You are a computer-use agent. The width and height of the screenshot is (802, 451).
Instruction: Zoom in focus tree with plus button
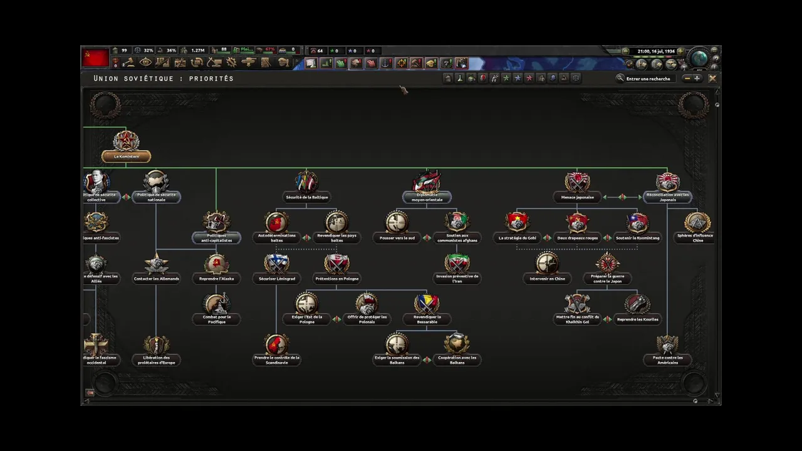point(697,78)
